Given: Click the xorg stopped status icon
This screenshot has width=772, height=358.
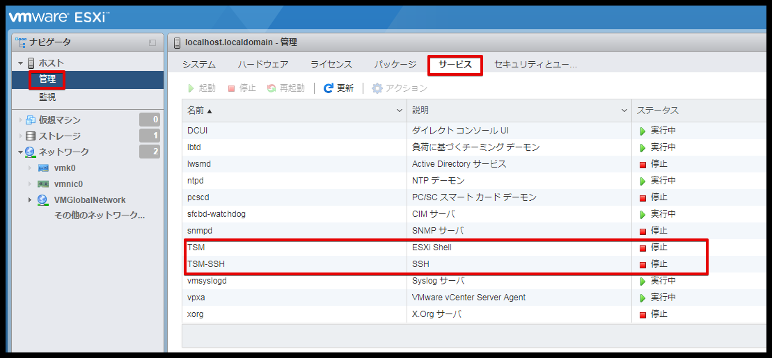Looking at the screenshot, I should [x=643, y=315].
